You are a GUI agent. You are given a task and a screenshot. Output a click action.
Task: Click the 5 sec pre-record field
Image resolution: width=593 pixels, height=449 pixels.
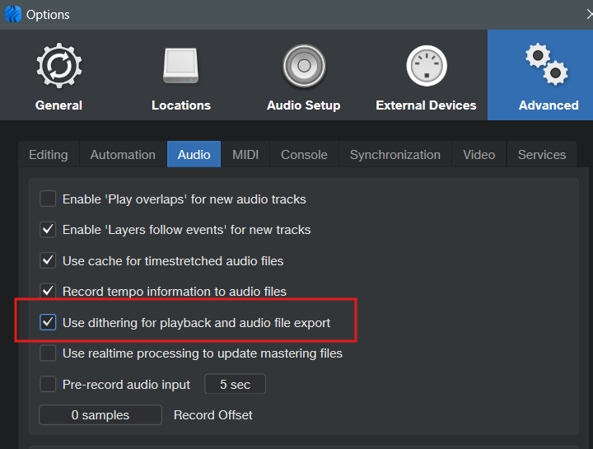point(235,384)
